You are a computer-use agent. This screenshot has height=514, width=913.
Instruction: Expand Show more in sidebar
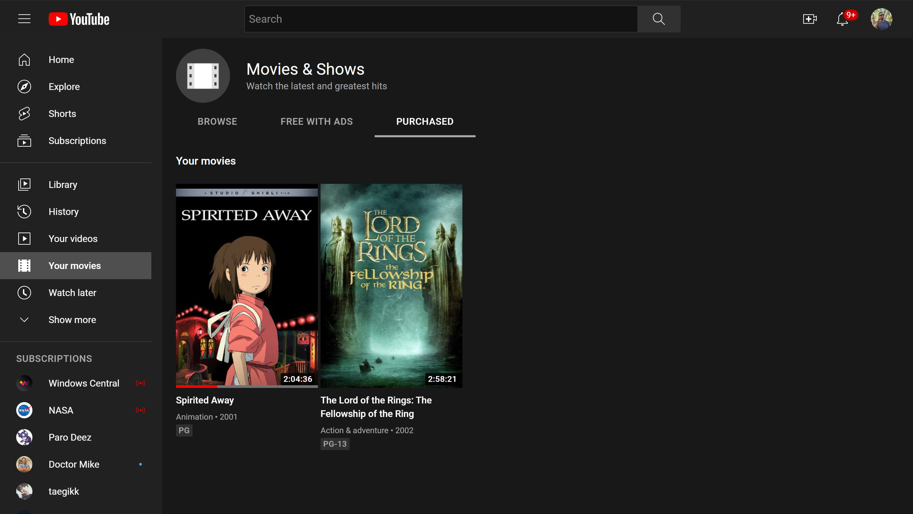pos(72,320)
